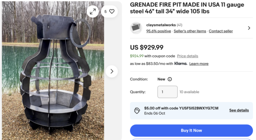
Task: Open condition info icon next to New
Action: (x=170, y=79)
